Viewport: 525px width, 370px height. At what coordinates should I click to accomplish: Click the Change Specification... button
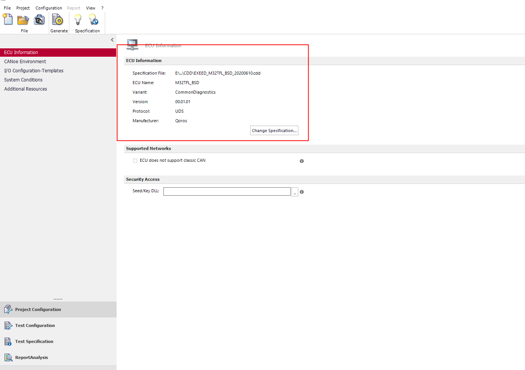click(274, 131)
